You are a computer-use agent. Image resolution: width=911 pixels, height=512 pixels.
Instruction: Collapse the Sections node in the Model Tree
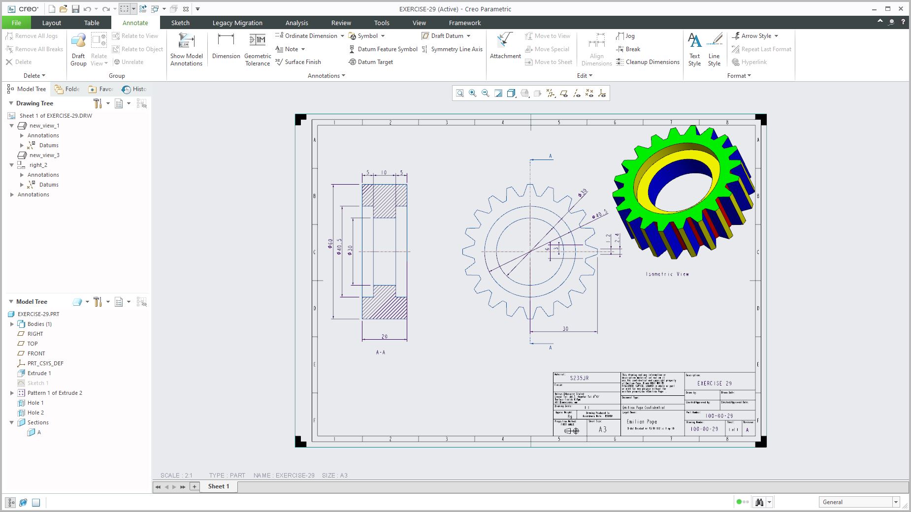[12, 422]
